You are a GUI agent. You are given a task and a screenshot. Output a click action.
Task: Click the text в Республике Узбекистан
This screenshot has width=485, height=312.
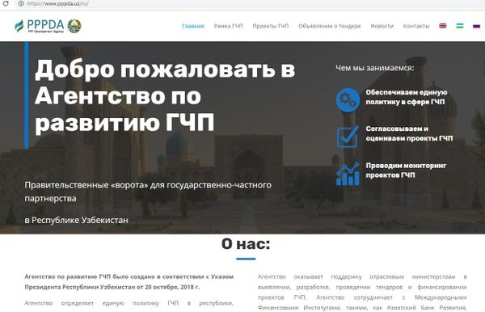[x=77, y=220]
